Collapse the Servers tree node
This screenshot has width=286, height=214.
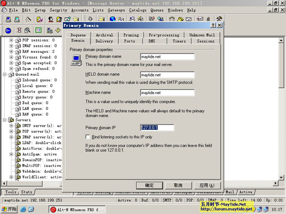tap(5, 120)
